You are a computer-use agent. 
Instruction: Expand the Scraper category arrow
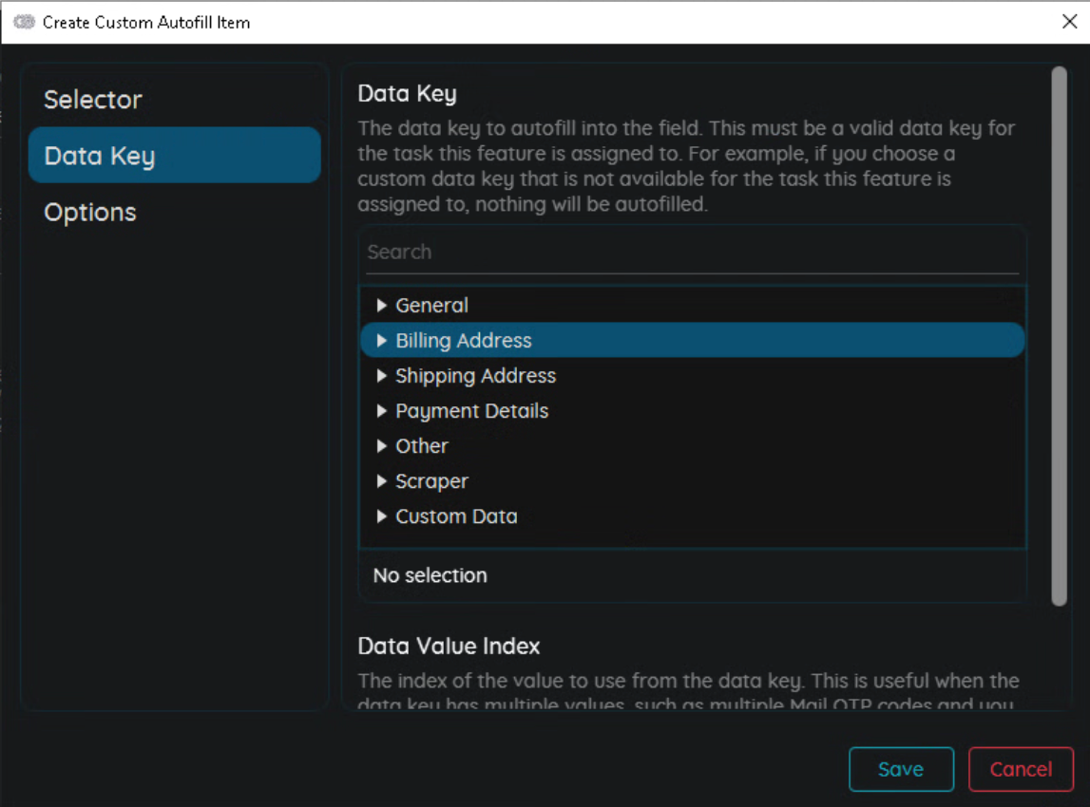[x=382, y=481]
